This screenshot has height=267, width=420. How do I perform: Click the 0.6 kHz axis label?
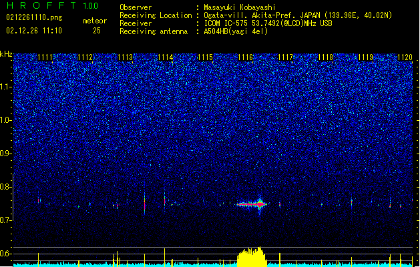(6, 254)
